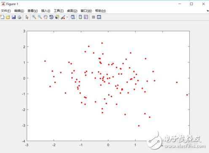The image size is (209, 153).
Task: Show plot tools and dock figure
Action: click(99, 17)
